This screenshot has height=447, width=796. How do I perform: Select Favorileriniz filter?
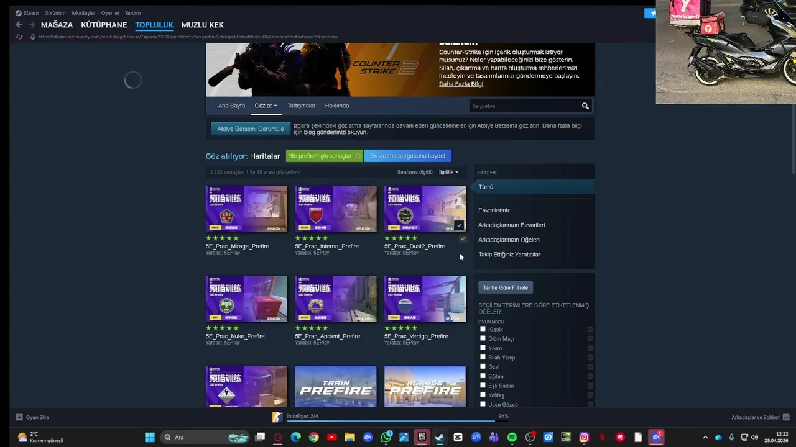coord(494,210)
